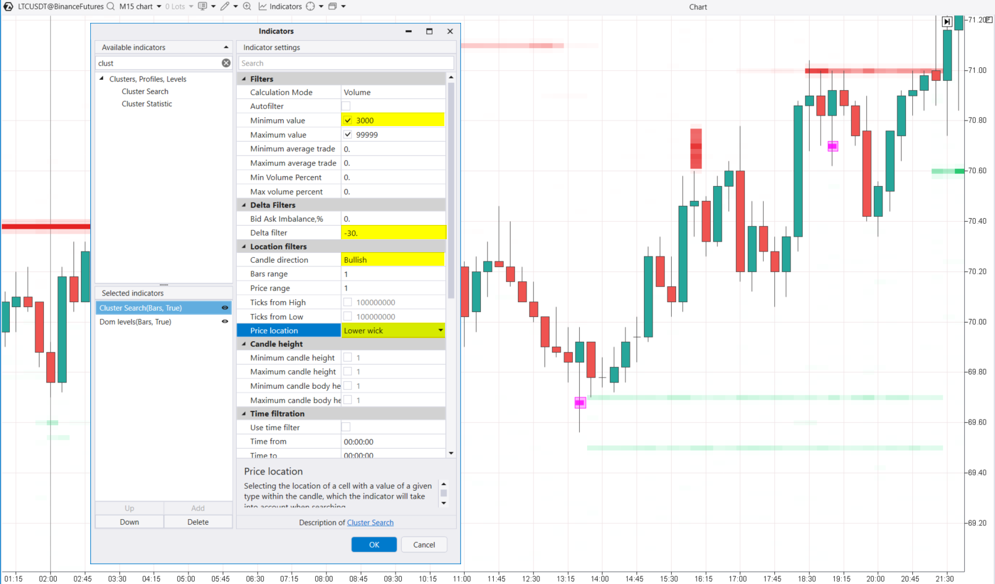Image resolution: width=995 pixels, height=584 pixels.
Task: Open the symbol search magnifier
Action: coord(111,6)
